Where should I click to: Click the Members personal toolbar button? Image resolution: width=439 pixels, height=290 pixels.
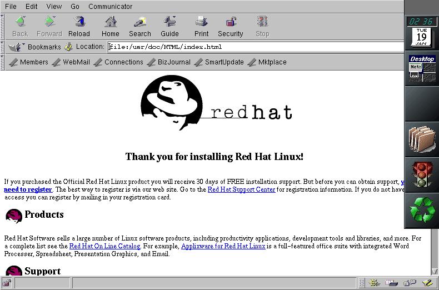click(28, 62)
